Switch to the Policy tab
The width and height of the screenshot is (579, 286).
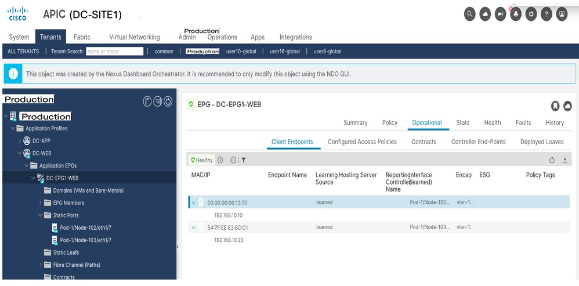point(389,123)
